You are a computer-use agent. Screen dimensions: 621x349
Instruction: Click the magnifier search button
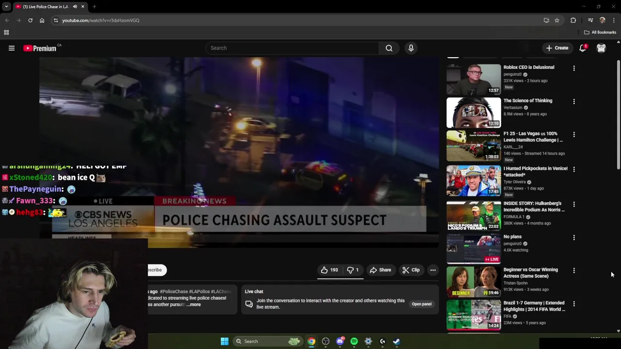(389, 48)
